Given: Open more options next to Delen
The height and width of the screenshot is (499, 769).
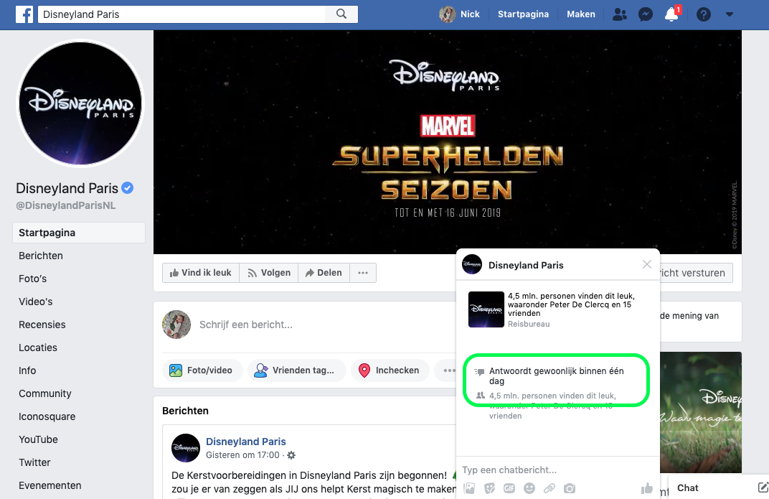Looking at the screenshot, I should click(363, 273).
